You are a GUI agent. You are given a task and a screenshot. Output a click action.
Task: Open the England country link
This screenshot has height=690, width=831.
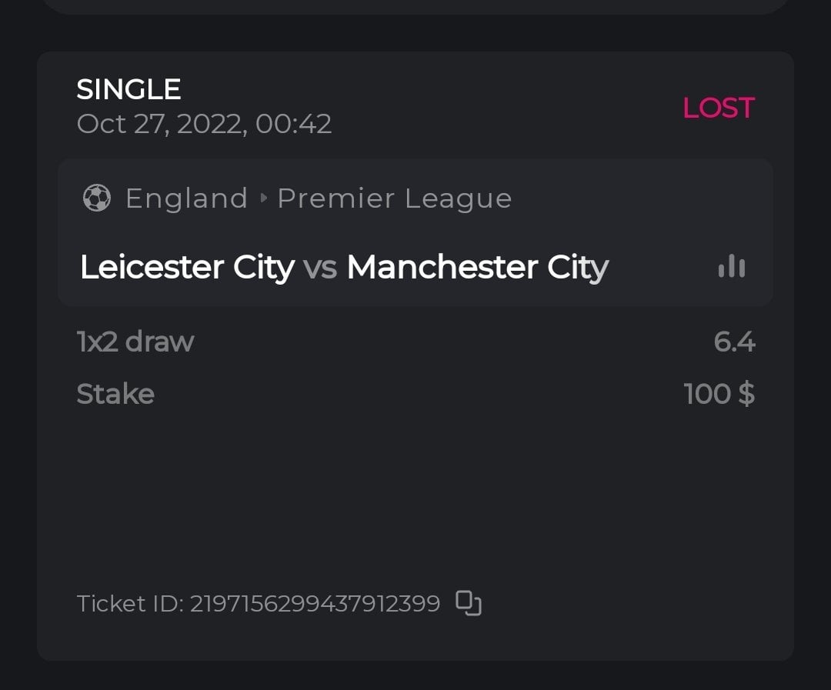coord(186,198)
